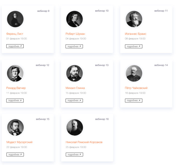Open details via подробнее for Михаил Глинка

point(74,100)
